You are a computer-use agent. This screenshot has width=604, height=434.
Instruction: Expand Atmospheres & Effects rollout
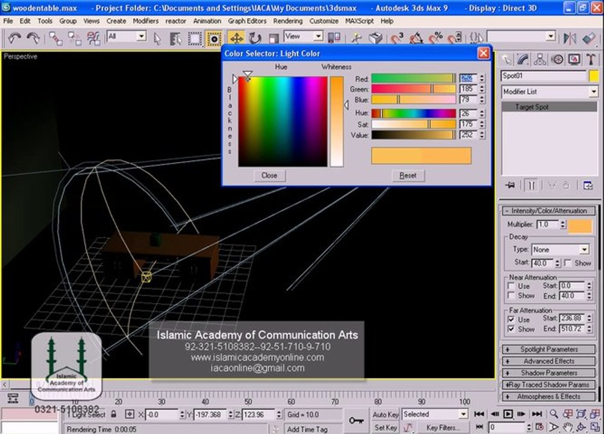point(549,396)
